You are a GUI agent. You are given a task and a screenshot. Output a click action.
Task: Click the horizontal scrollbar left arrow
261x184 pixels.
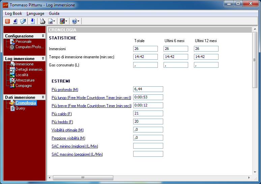pyautogui.click(x=50, y=178)
